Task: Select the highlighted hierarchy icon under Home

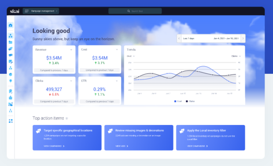Action: 11,36
